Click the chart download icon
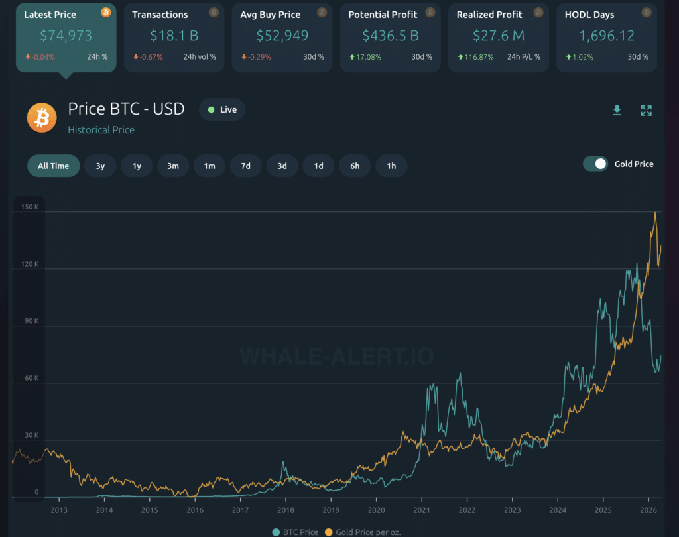The image size is (679, 537). (617, 111)
